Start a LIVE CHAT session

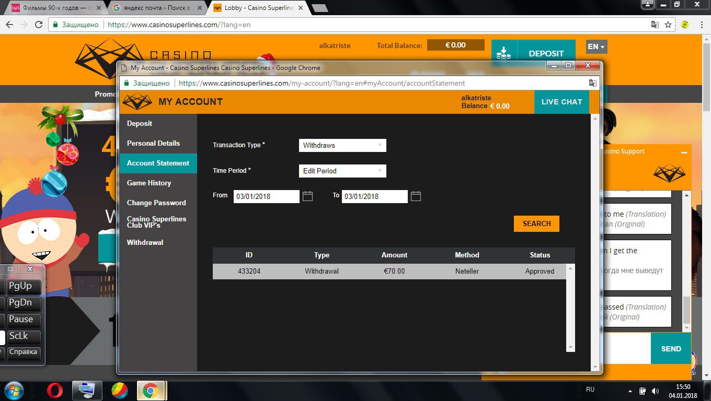pyautogui.click(x=561, y=102)
